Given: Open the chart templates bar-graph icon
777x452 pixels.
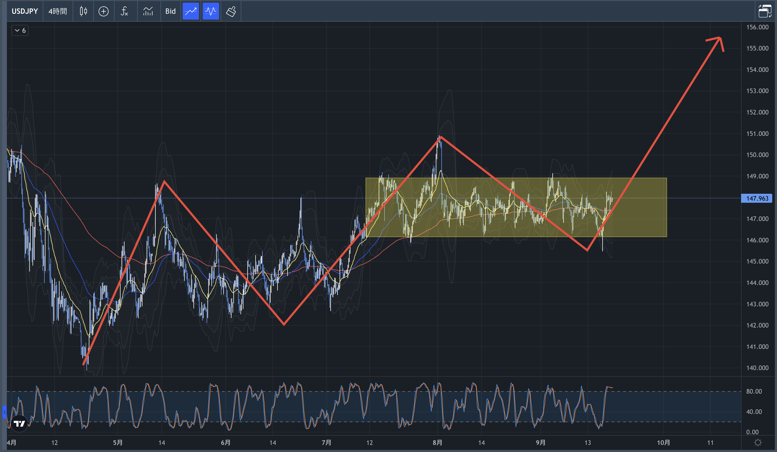Looking at the screenshot, I should click(x=148, y=11).
